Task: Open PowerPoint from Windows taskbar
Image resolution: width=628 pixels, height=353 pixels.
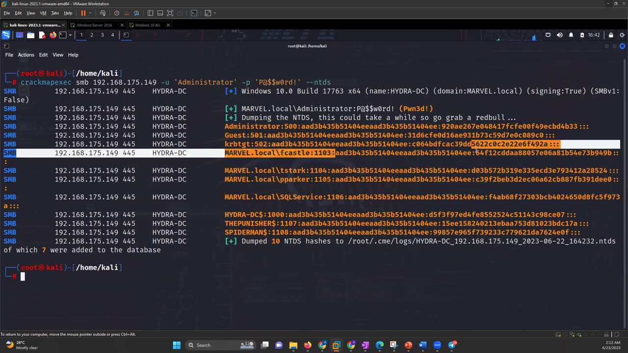Action: point(408,345)
